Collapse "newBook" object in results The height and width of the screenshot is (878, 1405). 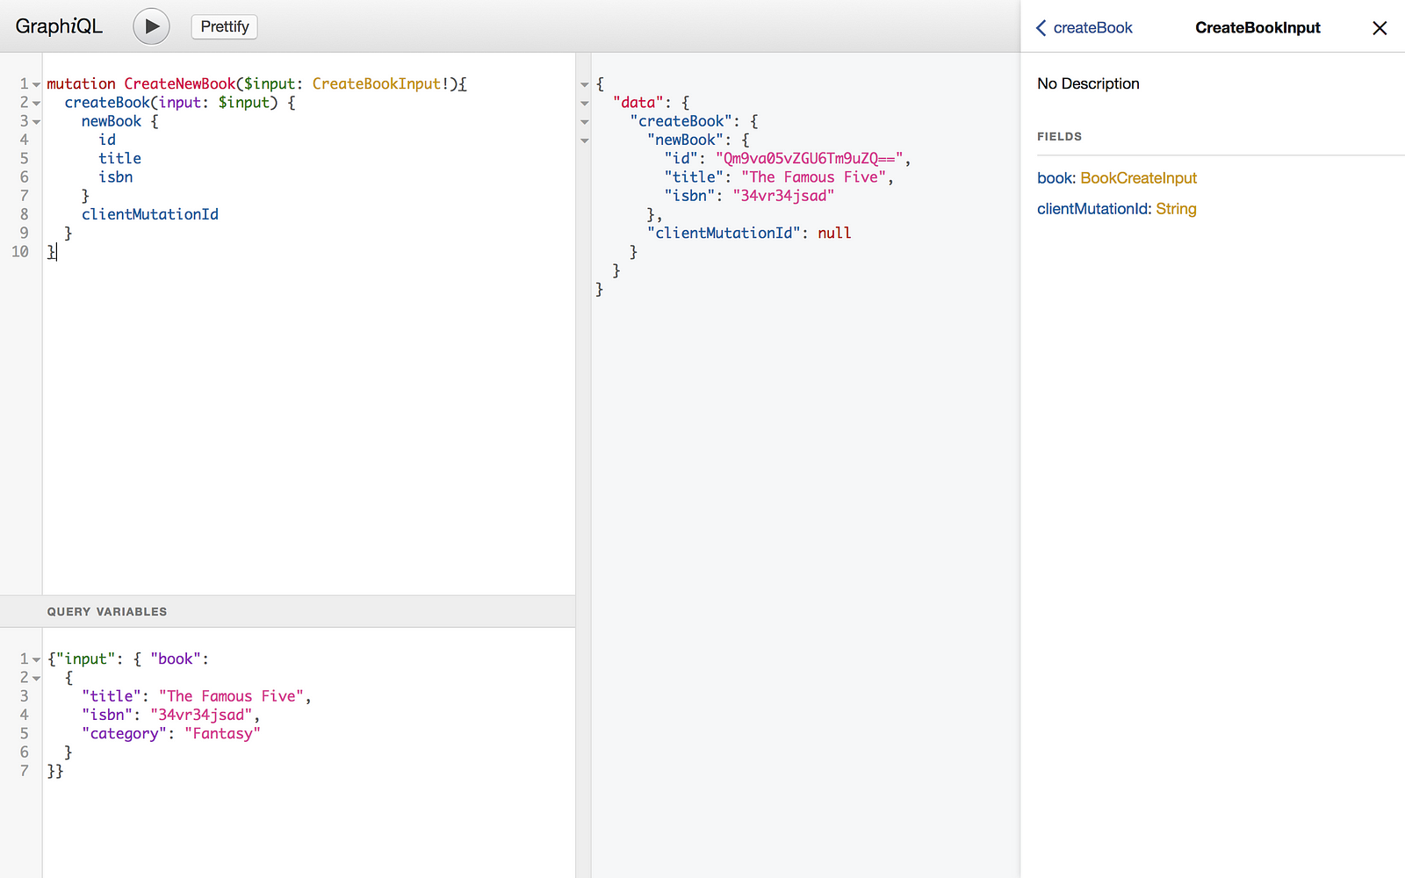click(585, 140)
